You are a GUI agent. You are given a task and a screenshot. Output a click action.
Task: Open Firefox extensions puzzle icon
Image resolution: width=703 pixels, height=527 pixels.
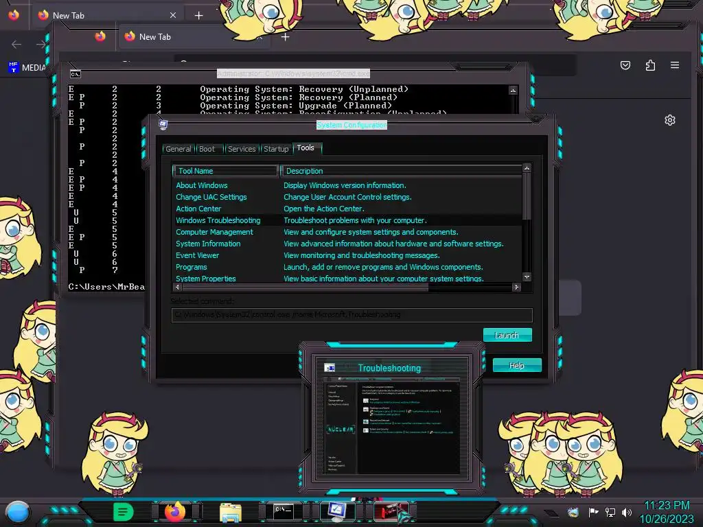tap(650, 65)
